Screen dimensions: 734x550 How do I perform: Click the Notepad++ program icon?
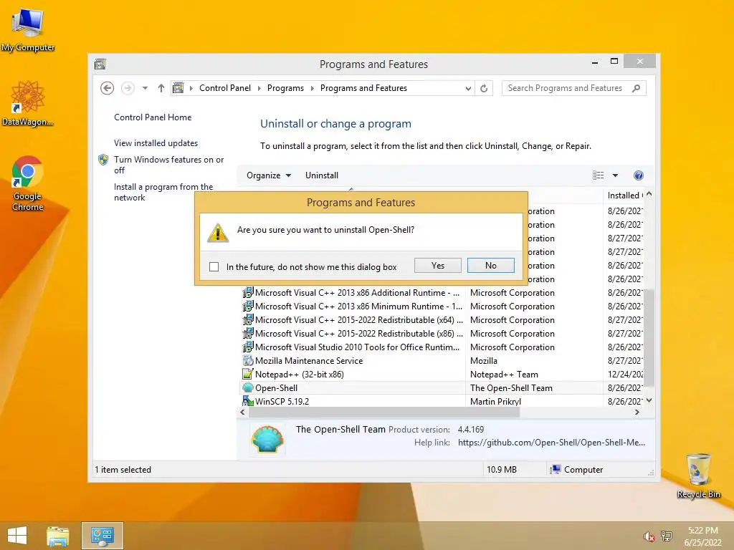click(x=247, y=374)
